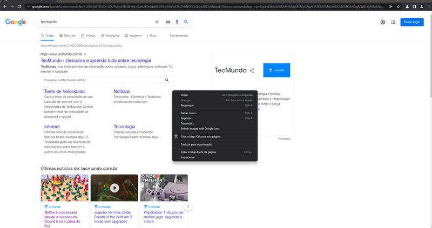Screen dimensions: 432x228
Task: Switch to the Shopping search tab
Action: 110,36
